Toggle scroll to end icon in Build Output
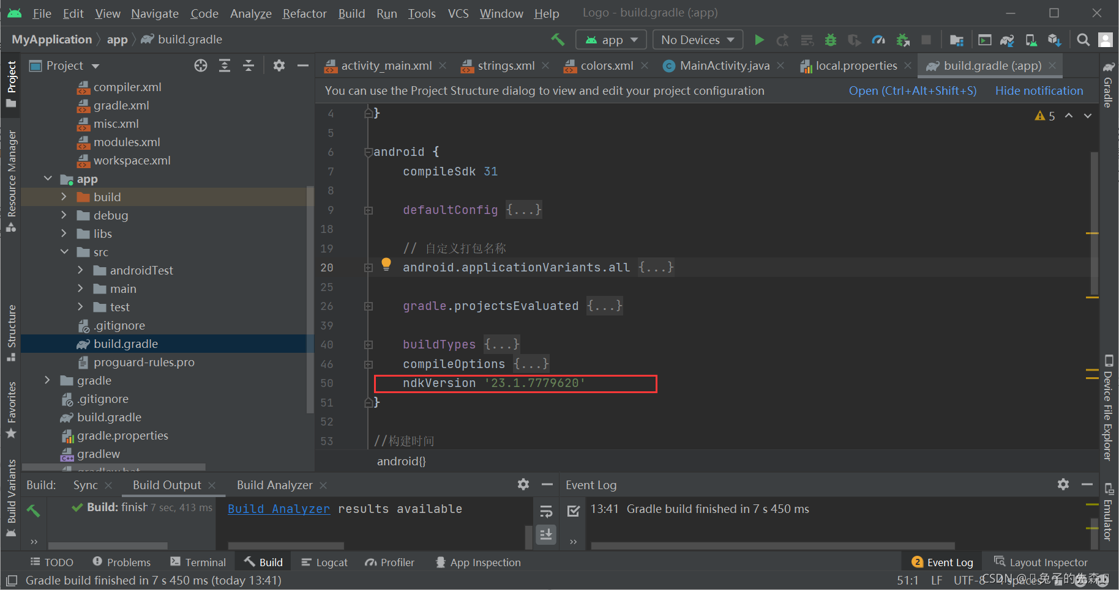Viewport: 1119px width, 590px height. 546,534
